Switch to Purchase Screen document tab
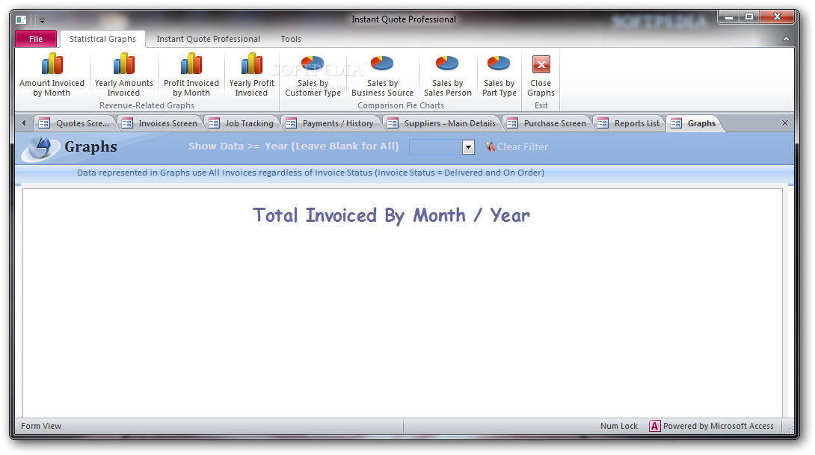 coord(547,123)
